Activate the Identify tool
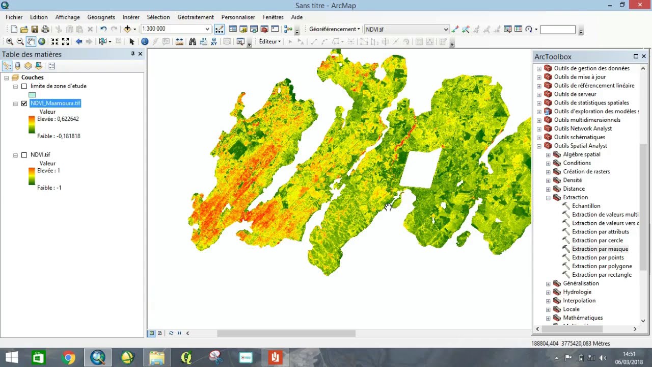 (x=145, y=42)
